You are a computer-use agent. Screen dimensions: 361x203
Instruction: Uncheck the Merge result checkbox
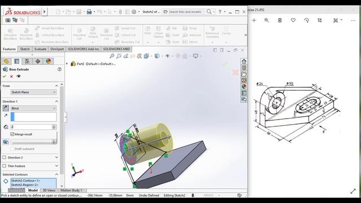[x=12, y=134]
